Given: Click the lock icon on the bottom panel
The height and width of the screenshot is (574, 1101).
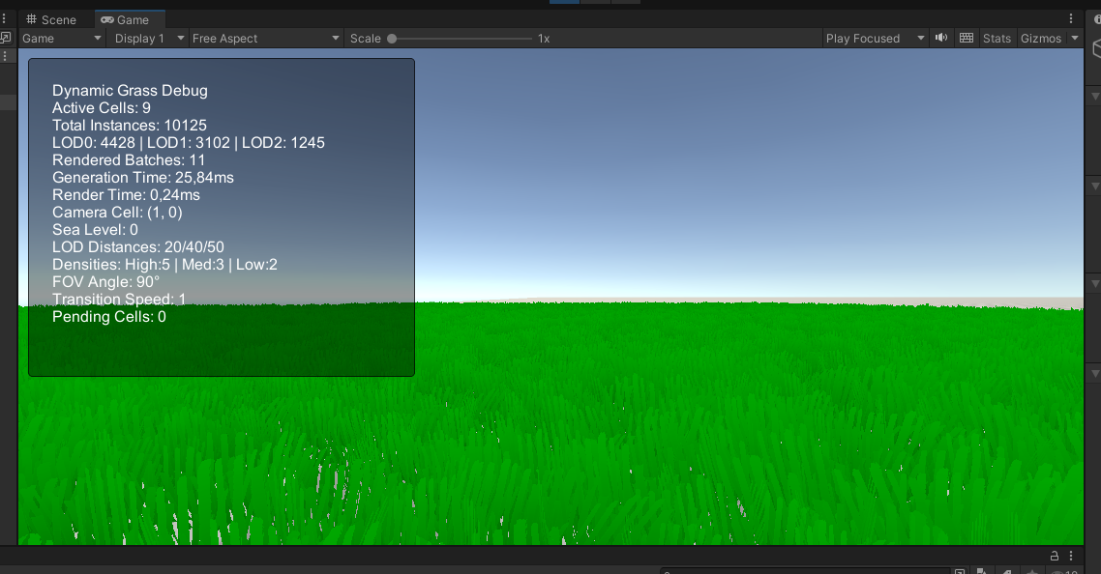Looking at the screenshot, I should 1054,556.
